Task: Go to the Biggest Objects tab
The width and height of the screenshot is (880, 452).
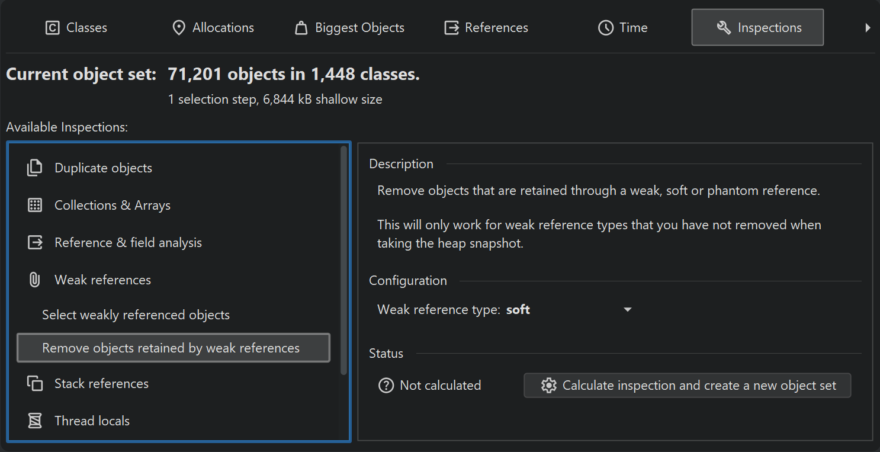Action: tap(349, 28)
